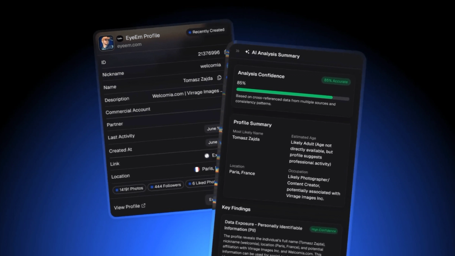Image resolution: width=455 pixels, height=256 pixels.
Task: Click the 14191 Photos chip
Action: (129, 189)
